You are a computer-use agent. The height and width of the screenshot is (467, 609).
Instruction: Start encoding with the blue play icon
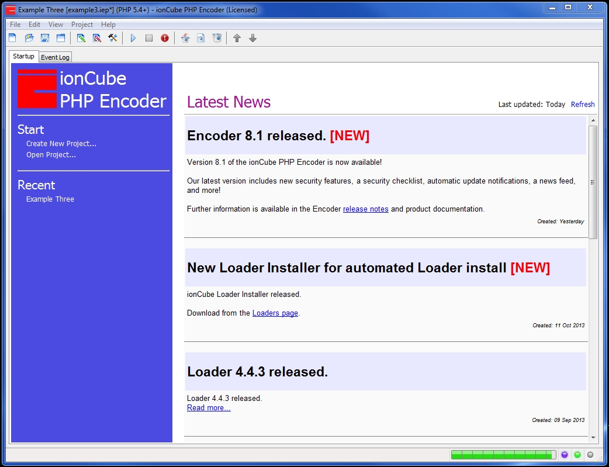click(133, 38)
